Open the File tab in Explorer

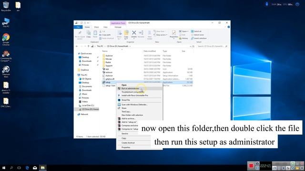click(x=78, y=27)
